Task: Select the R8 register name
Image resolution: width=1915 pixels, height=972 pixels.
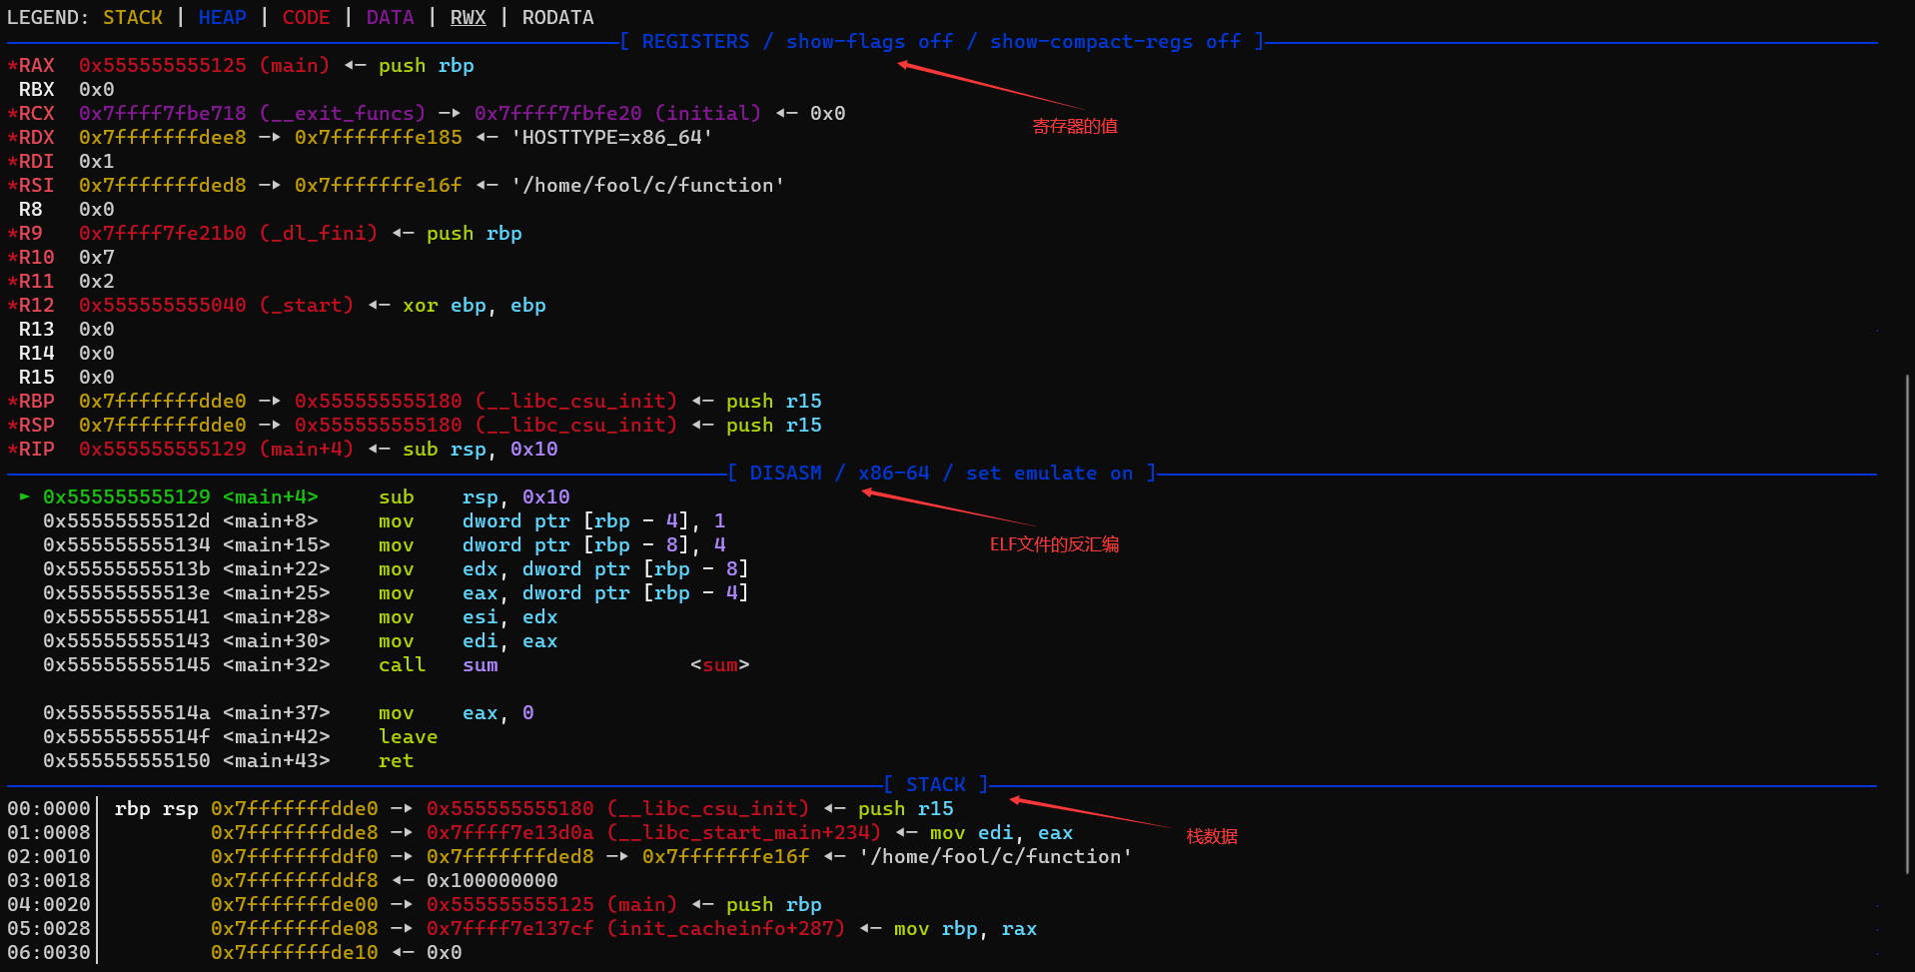Action: 30,209
